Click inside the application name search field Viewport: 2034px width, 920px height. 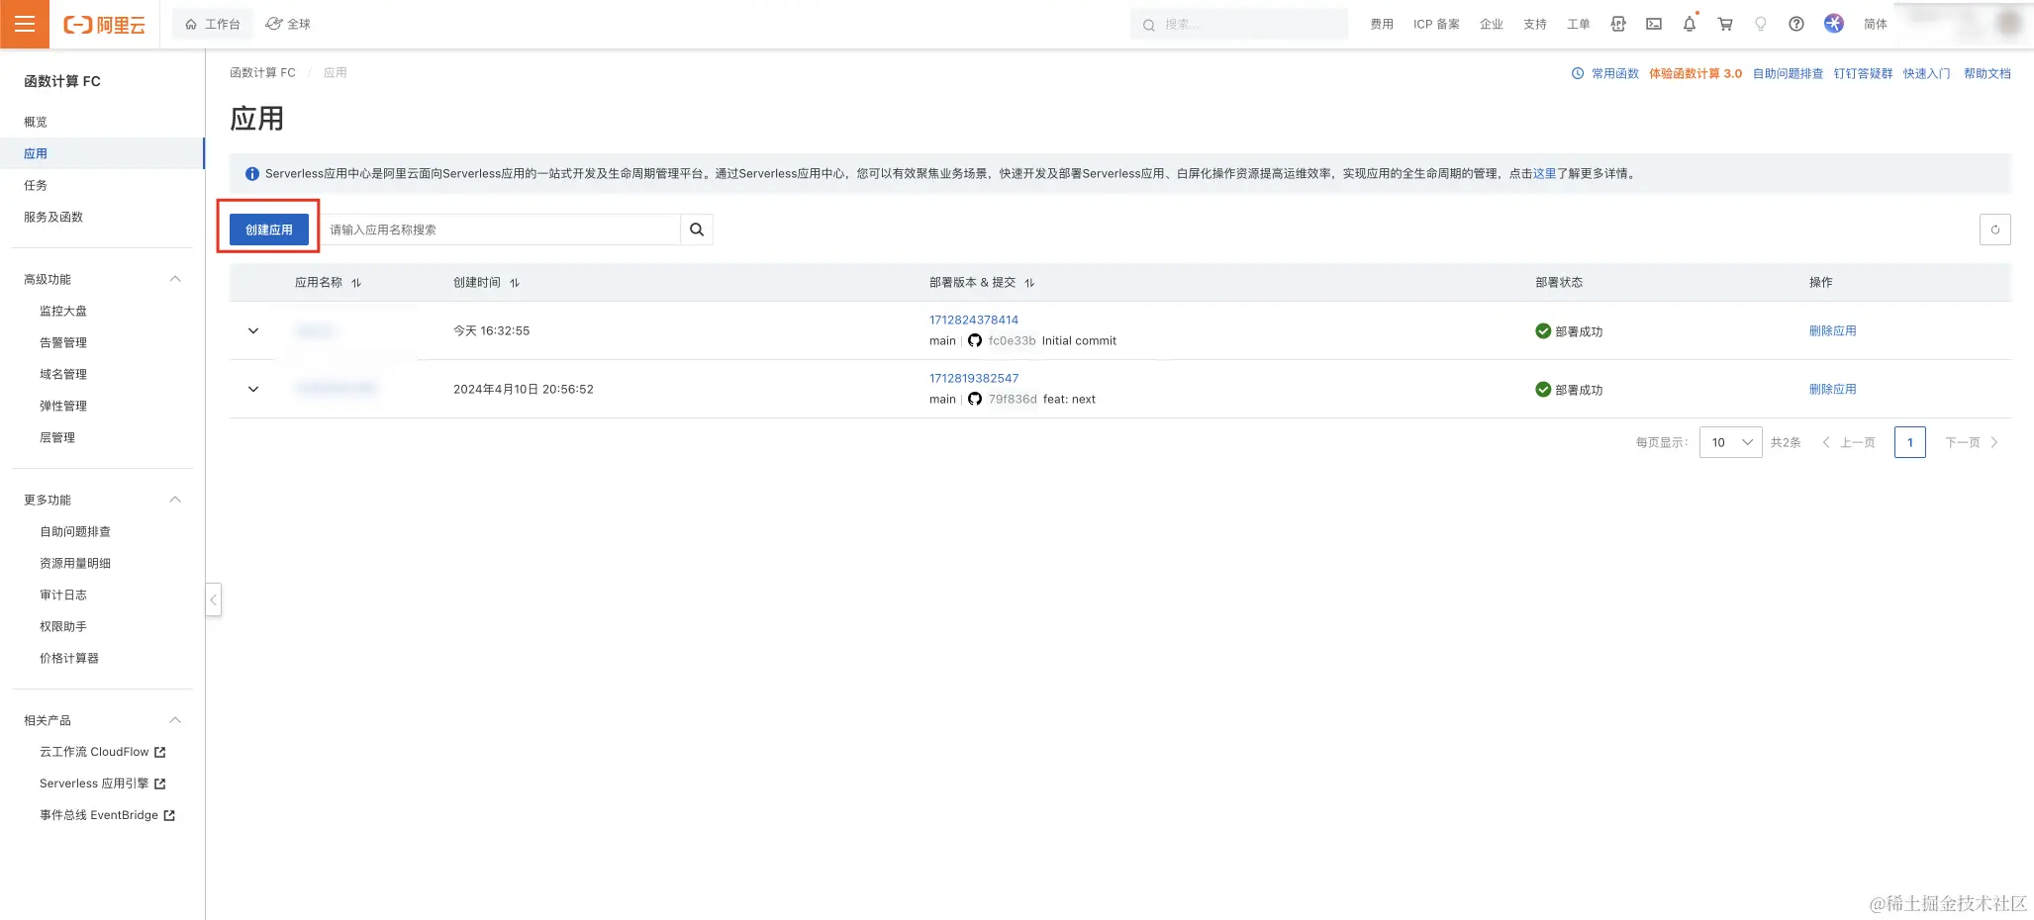(x=495, y=229)
